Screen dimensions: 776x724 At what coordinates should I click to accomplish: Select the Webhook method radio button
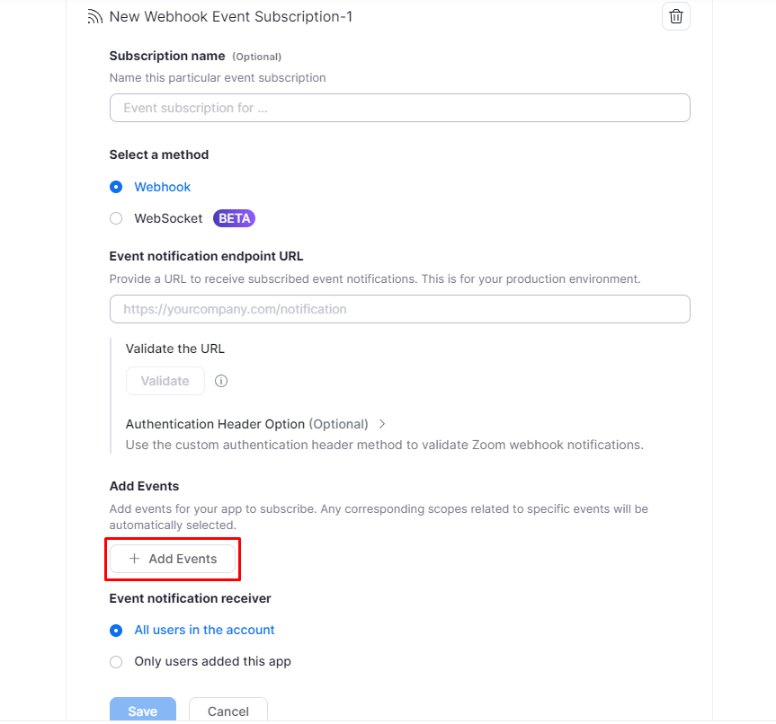[x=116, y=187]
